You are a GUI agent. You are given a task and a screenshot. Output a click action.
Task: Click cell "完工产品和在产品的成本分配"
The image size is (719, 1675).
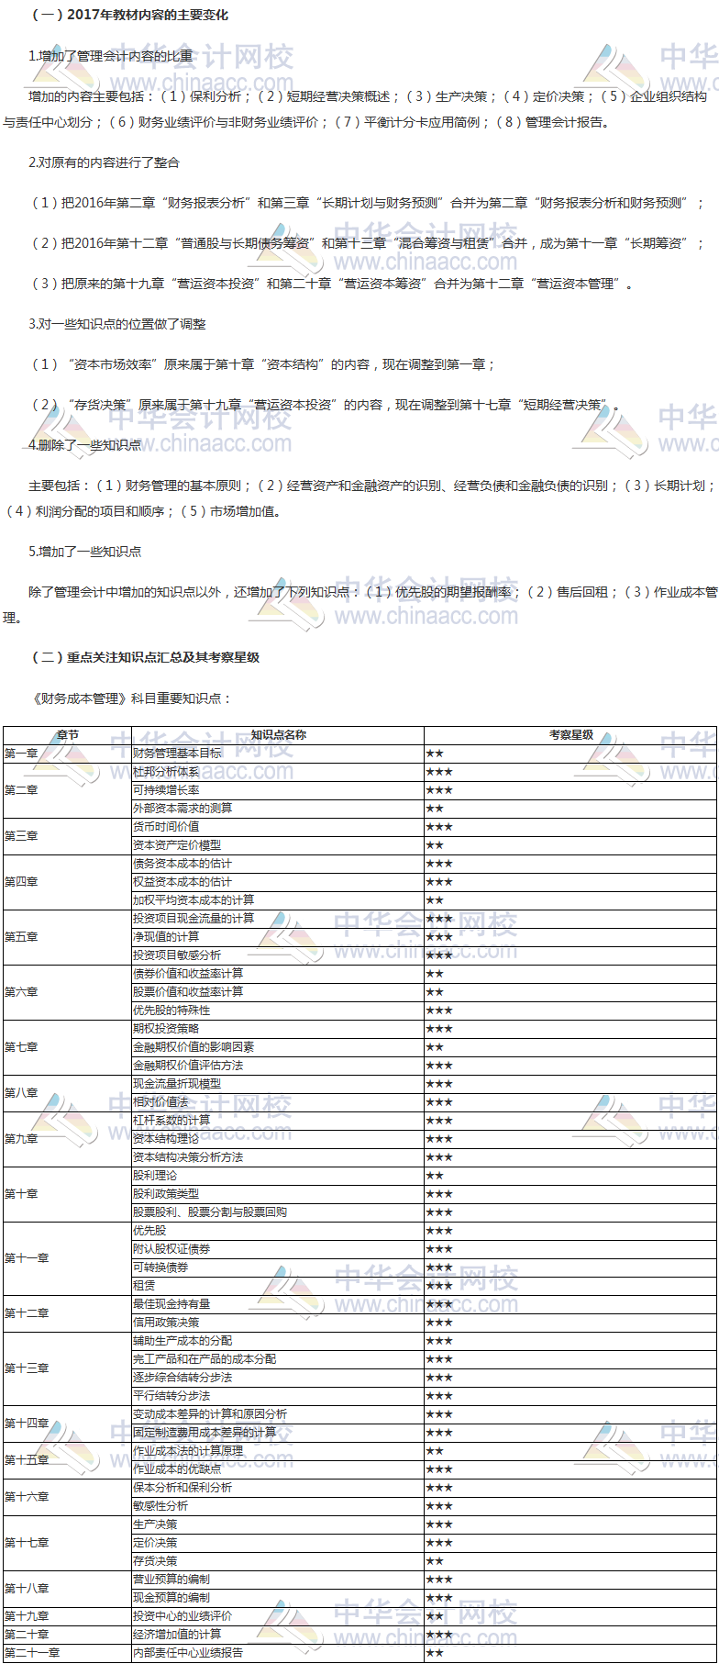pos(278,1359)
